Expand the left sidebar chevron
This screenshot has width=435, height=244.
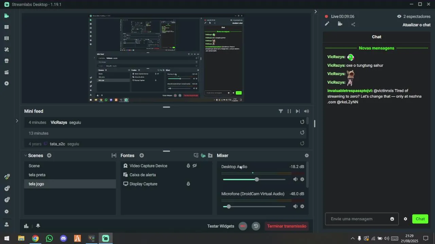pyautogui.click(x=17, y=121)
